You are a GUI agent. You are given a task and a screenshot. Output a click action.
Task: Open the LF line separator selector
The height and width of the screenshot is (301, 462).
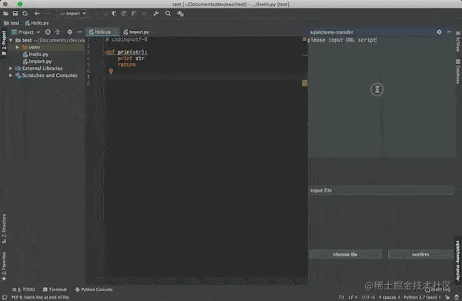pyautogui.click(x=353, y=297)
